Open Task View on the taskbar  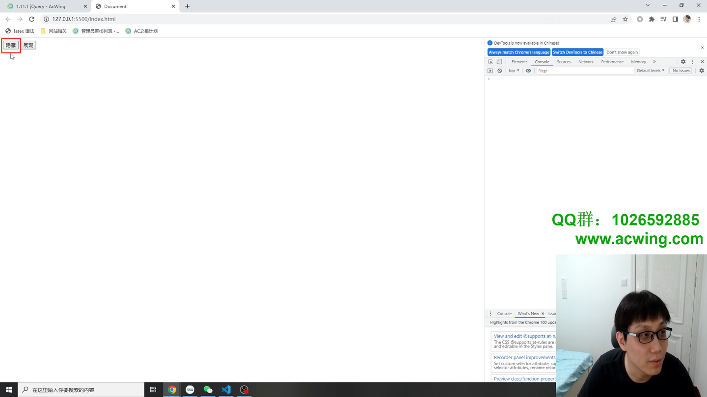pyautogui.click(x=153, y=390)
